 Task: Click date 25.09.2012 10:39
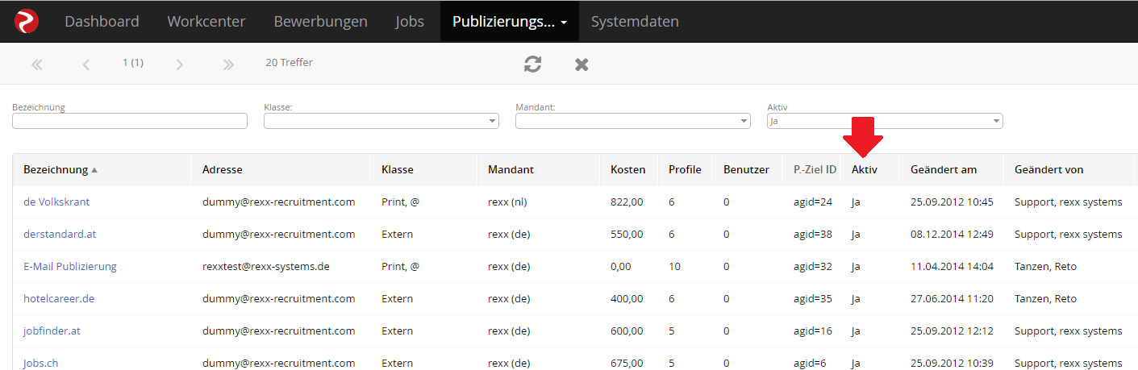point(952,363)
